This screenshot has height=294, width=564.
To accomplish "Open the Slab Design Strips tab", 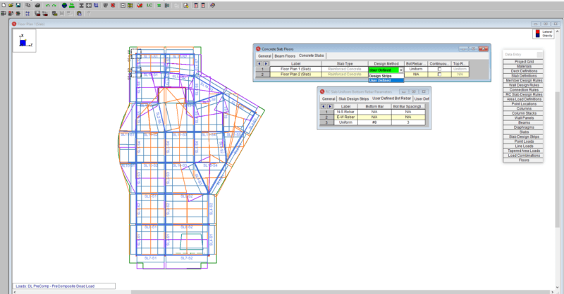I will [x=354, y=98].
